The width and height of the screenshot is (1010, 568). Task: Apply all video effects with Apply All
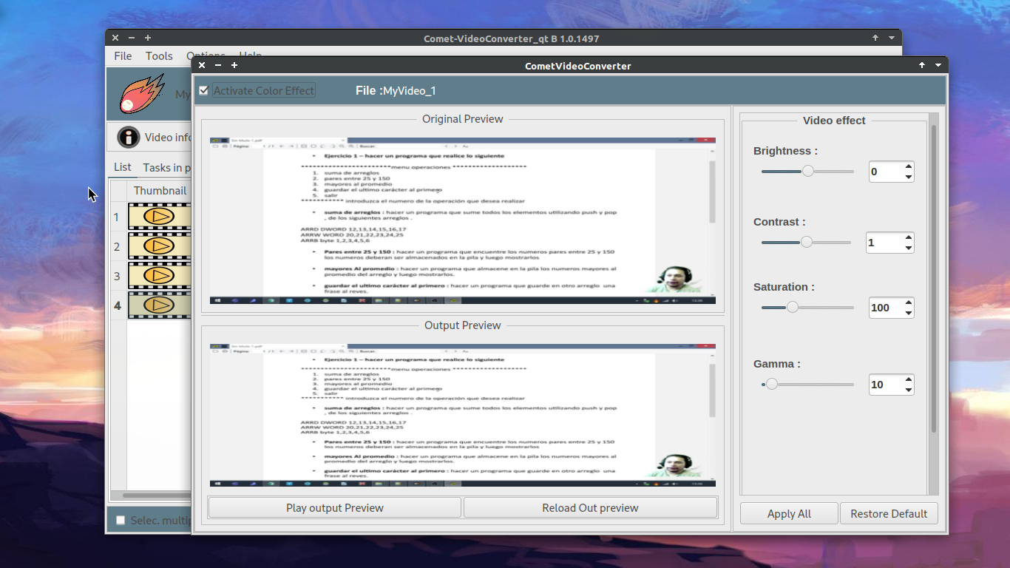tap(789, 514)
